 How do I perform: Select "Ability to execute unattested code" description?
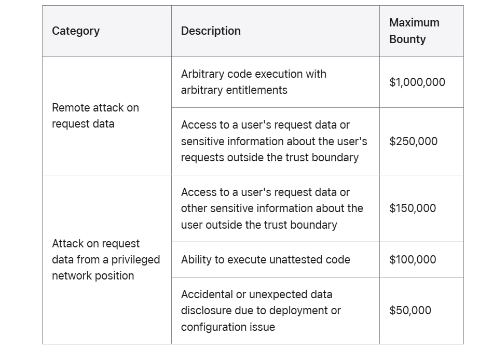tap(266, 259)
